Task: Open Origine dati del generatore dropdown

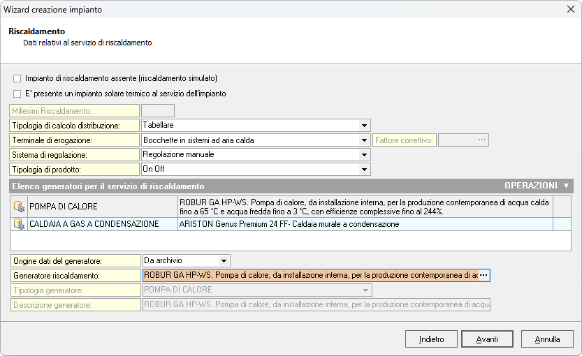Action: [223, 261]
